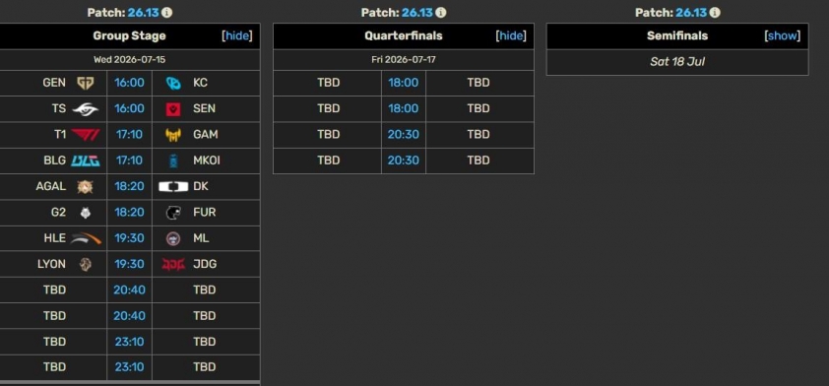This screenshot has width=829, height=386.
Task: Click the Gen.G team logo
Action: click(85, 83)
